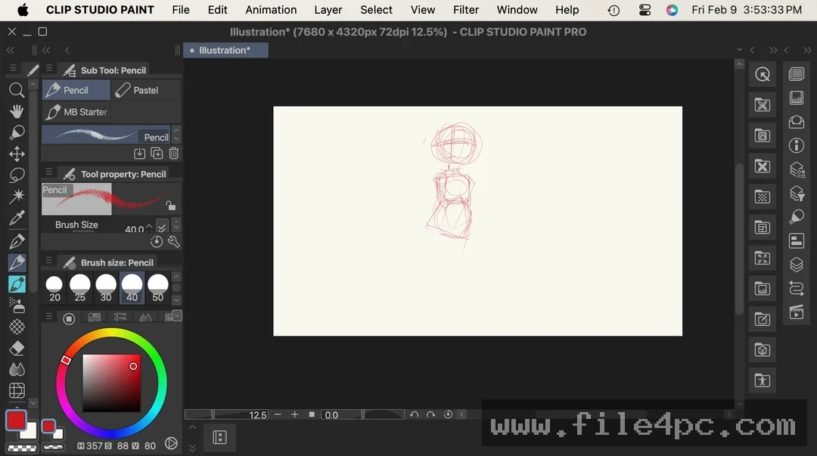Open the Tool property panel menu
The width and height of the screenshot is (817, 456).
(x=49, y=172)
